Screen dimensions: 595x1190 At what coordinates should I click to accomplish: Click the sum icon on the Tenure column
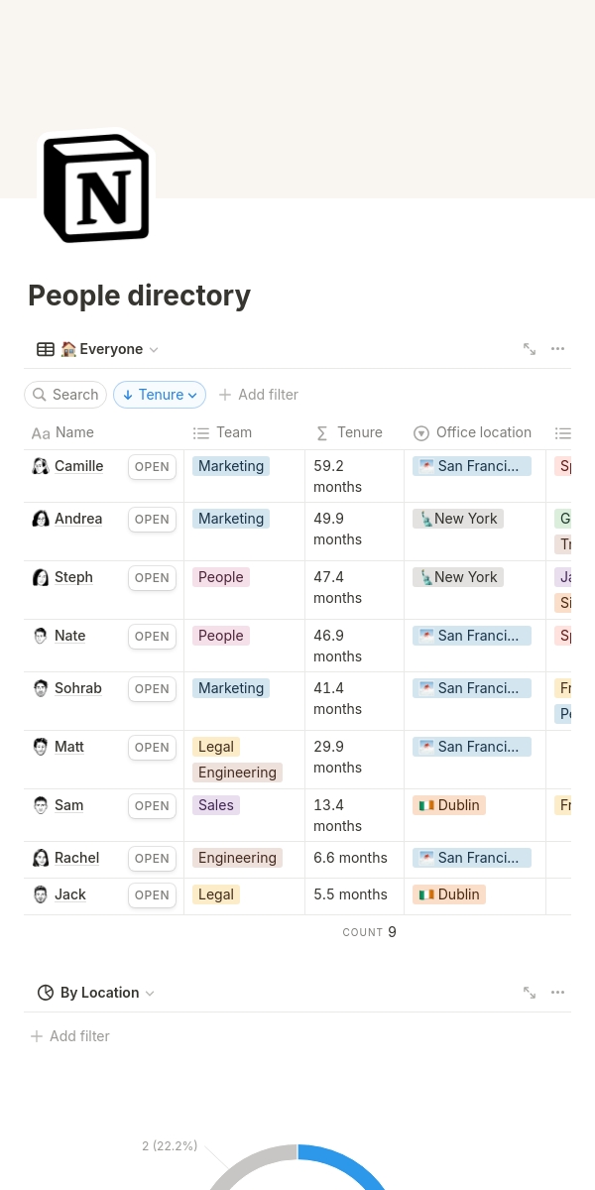point(321,433)
